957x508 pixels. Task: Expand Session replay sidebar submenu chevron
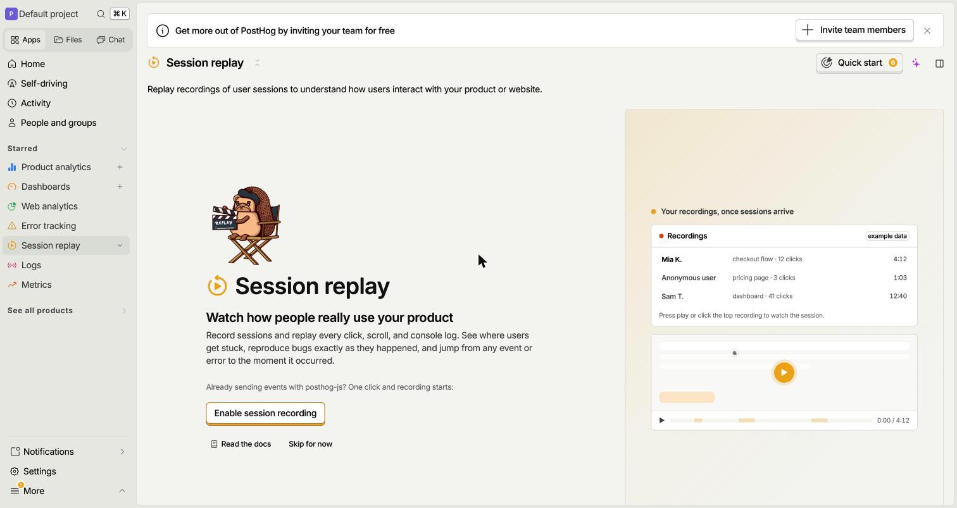coord(120,245)
